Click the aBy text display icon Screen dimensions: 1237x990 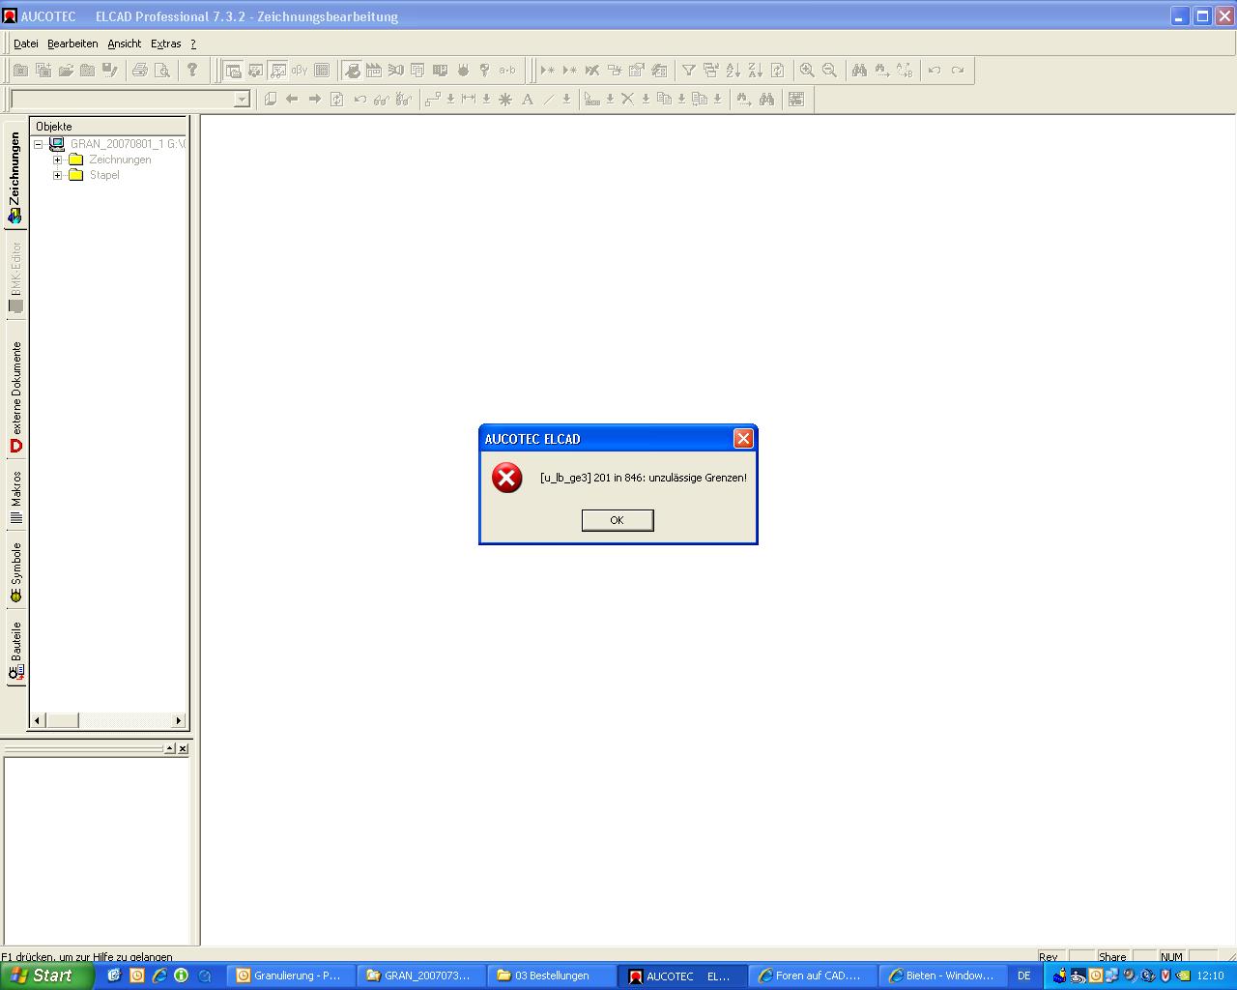pyautogui.click(x=300, y=70)
